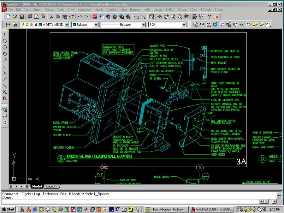284x213 pixels.
Task: Click the Find and Replace icon
Action: 43,17
